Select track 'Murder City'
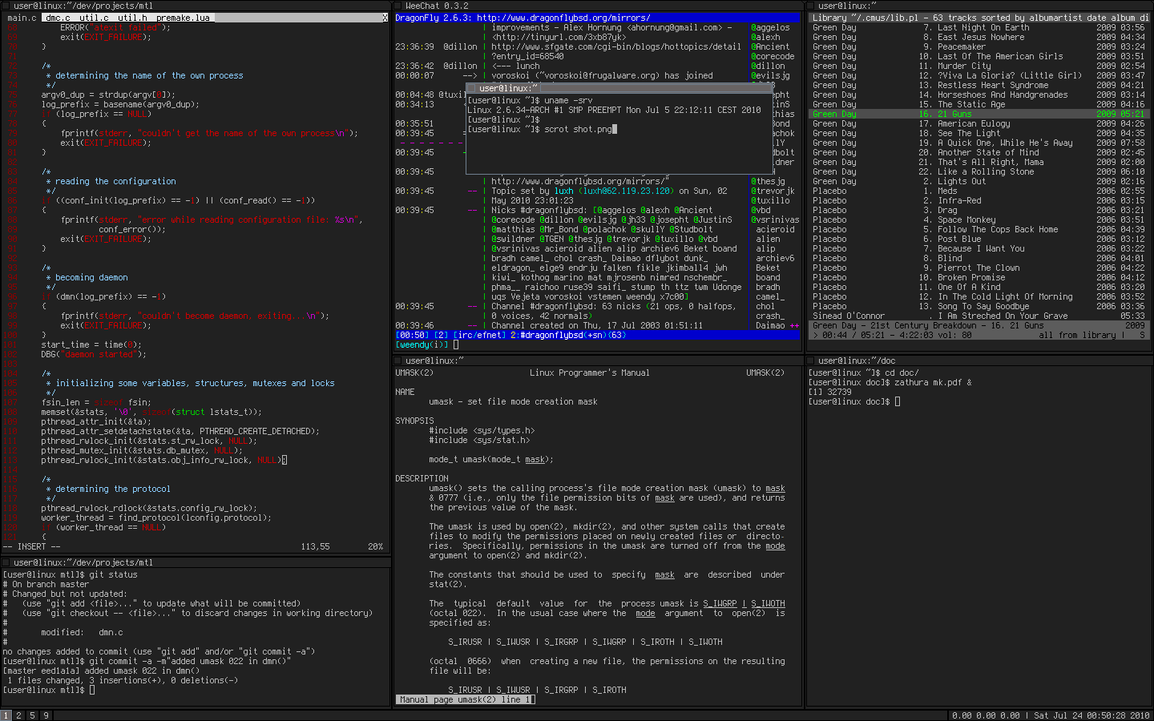The image size is (1154, 721). coord(964,66)
